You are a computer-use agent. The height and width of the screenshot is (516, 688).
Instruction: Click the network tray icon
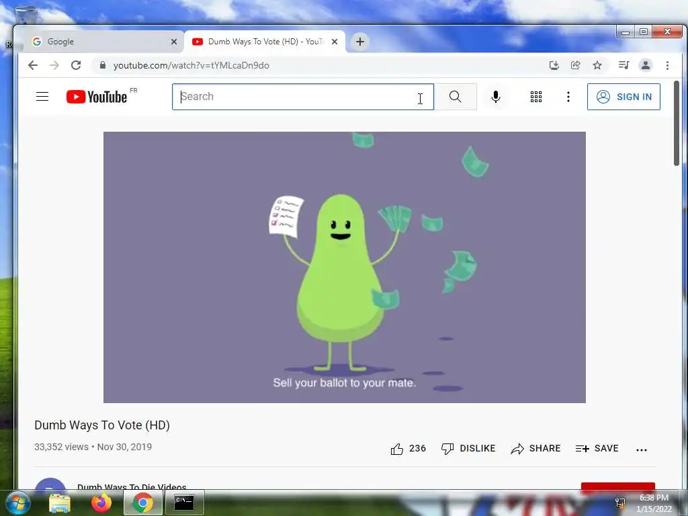click(620, 503)
